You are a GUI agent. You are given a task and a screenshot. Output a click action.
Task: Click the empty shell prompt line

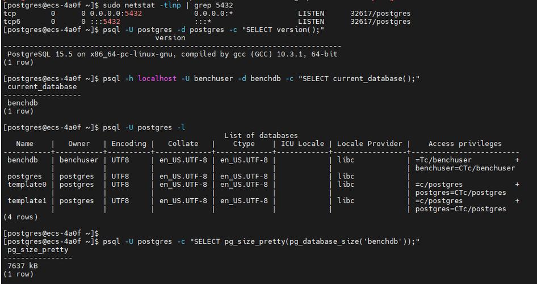pyautogui.click(x=51, y=233)
